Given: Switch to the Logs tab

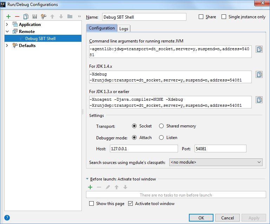Looking at the screenshot, I should pos(124,28).
